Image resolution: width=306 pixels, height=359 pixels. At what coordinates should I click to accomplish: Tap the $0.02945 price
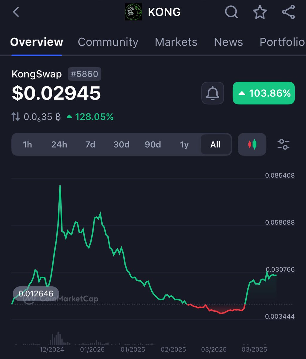[56, 93]
